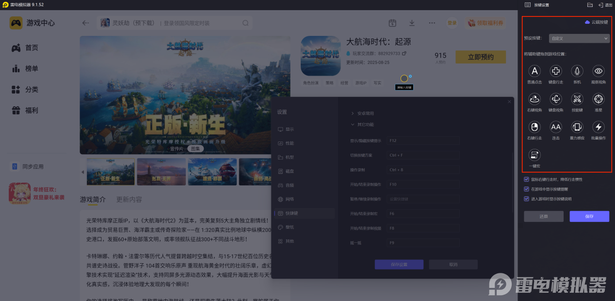Toggle 在游戏中显示按键提醒 checkbox

tap(527, 189)
